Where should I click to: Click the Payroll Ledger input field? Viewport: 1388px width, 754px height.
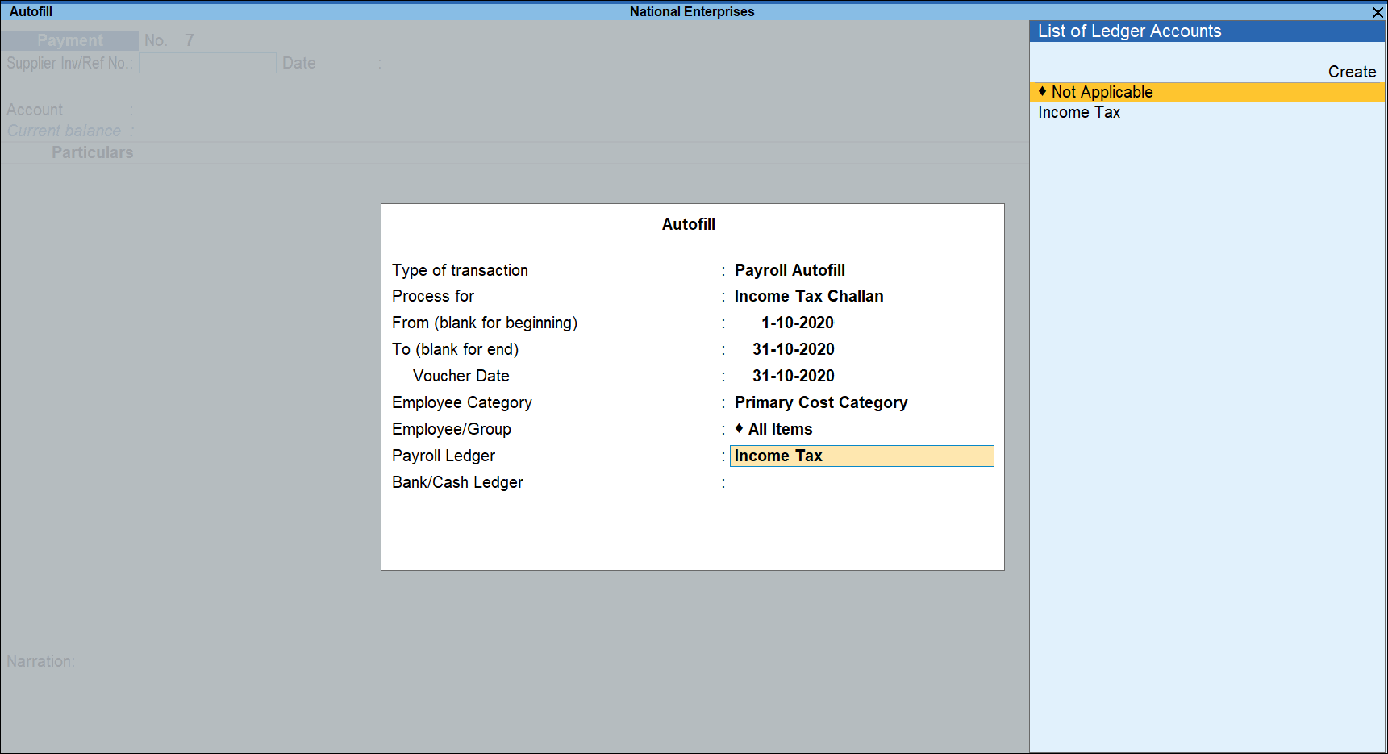tap(861, 456)
